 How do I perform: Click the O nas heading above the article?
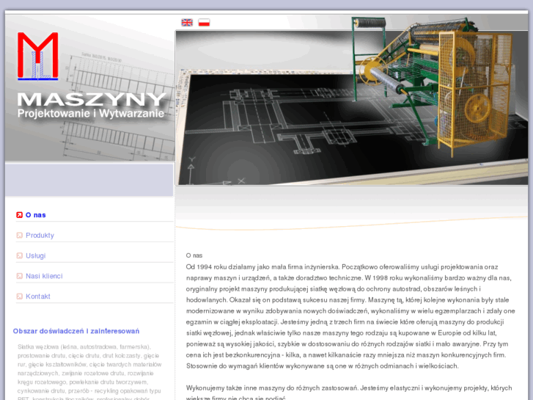pyautogui.click(x=194, y=255)
